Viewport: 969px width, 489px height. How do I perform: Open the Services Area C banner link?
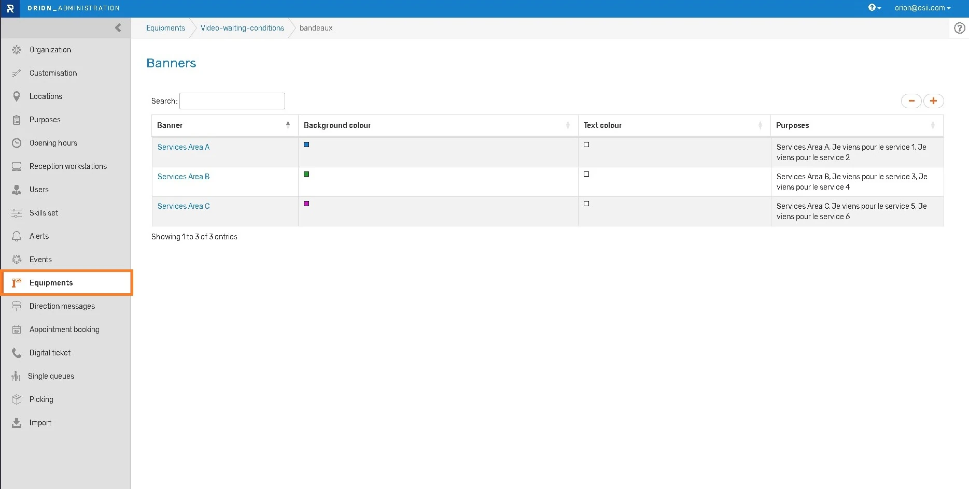(x=184, y=206)
